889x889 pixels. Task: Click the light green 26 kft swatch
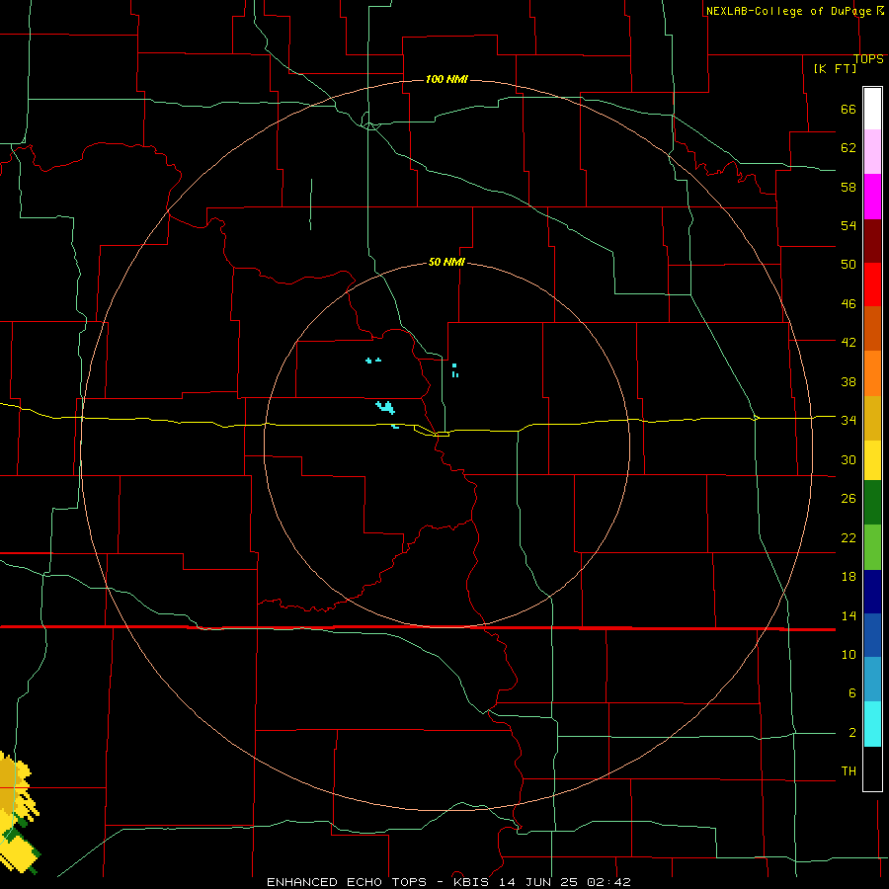pos(872,547)
